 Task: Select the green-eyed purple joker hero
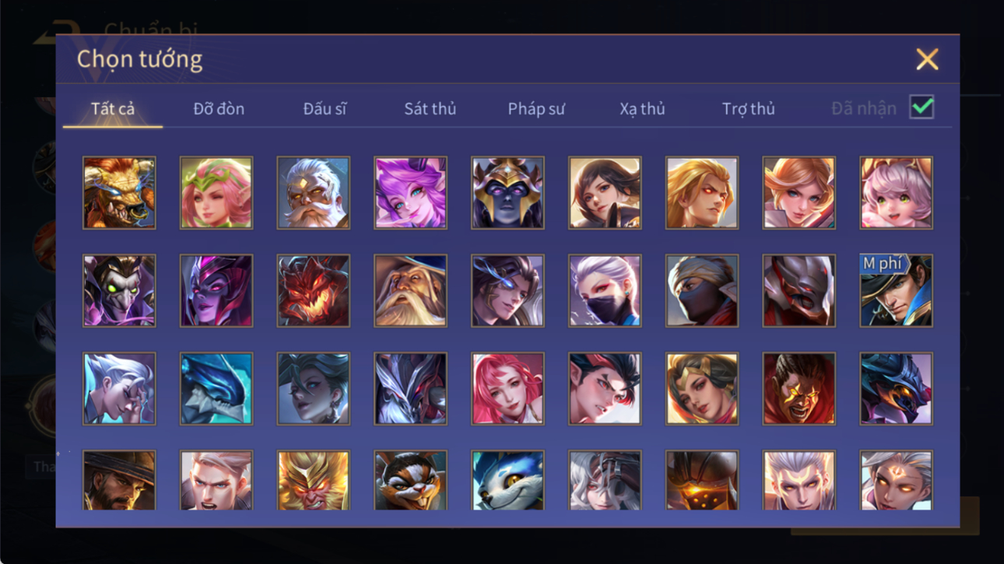(119, 291)
